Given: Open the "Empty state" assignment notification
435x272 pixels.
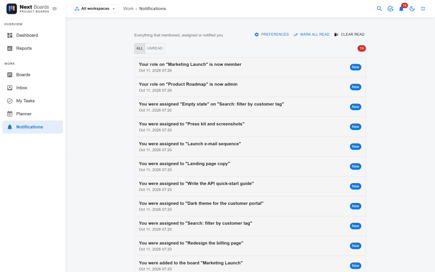Looking at the screenshot, I should (x=250, y=107).
